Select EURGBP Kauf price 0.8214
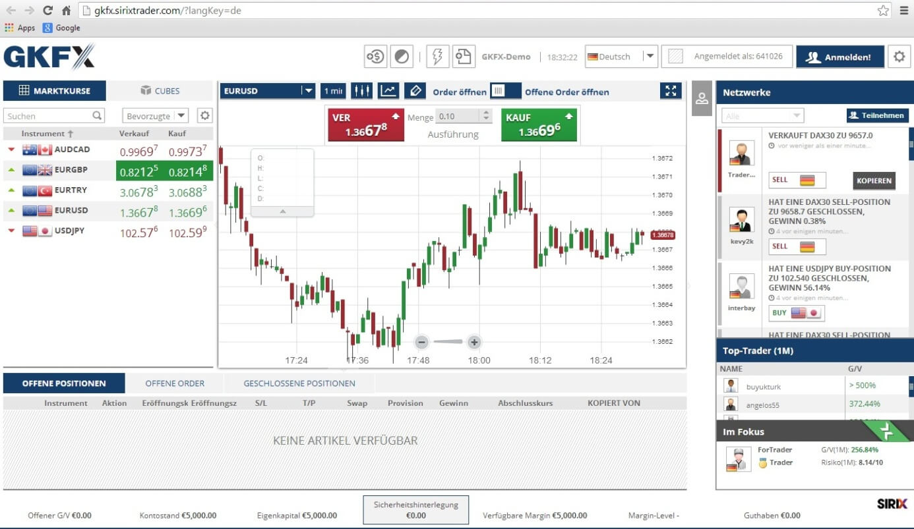The width and height of the screenshot is (914, 529). (x=188, y=171)
